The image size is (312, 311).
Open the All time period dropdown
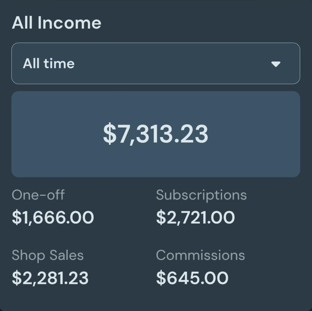[x=155, y=64]
